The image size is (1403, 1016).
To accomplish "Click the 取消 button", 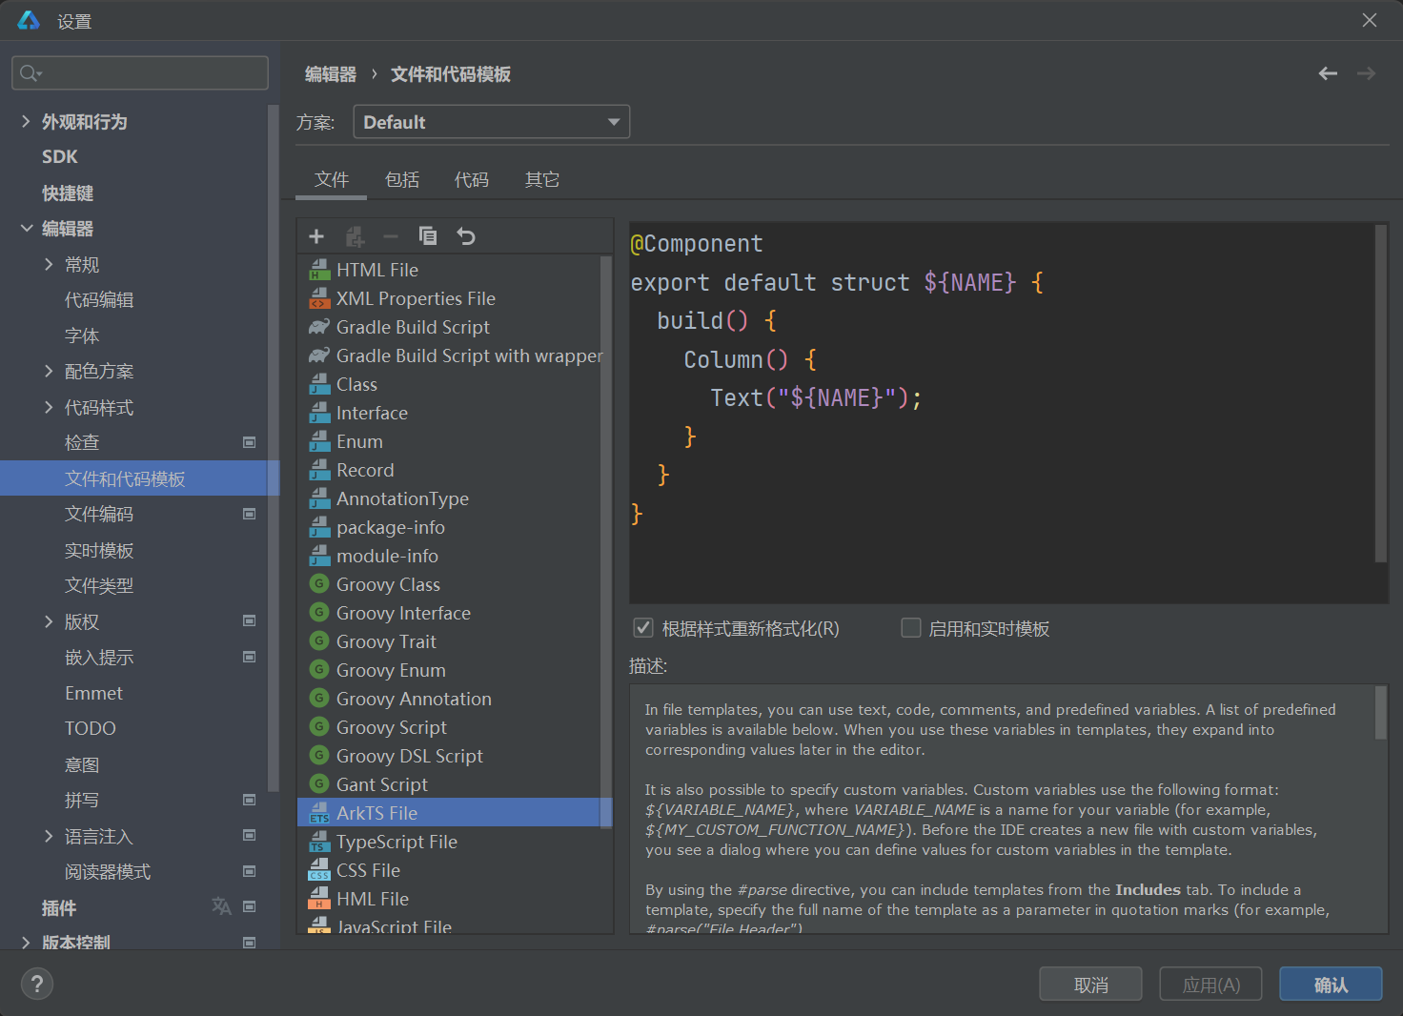I will pyautogui.click(x=1090, y=985).
